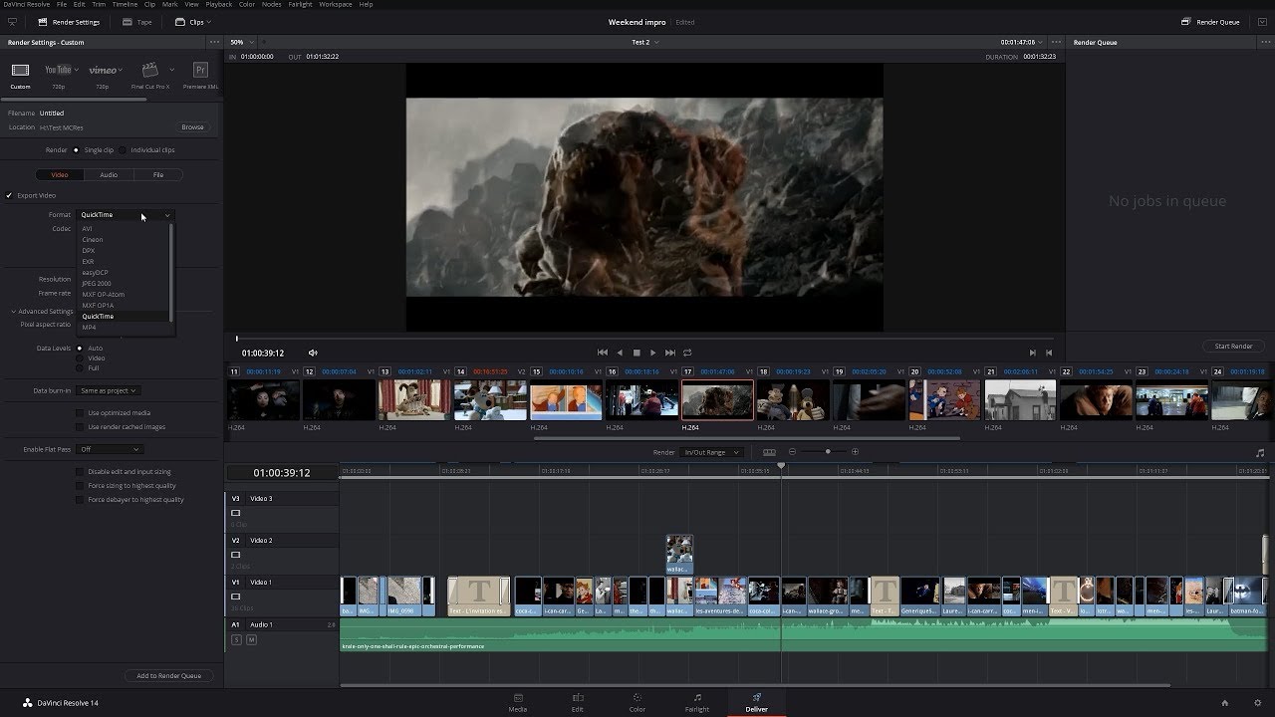Click the home project manager icon
Viewport: 1275px width, 717px height.
click(1224, 703)
